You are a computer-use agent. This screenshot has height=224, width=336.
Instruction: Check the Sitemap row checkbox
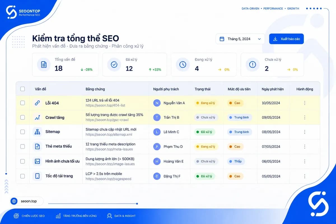pos(22,132)
